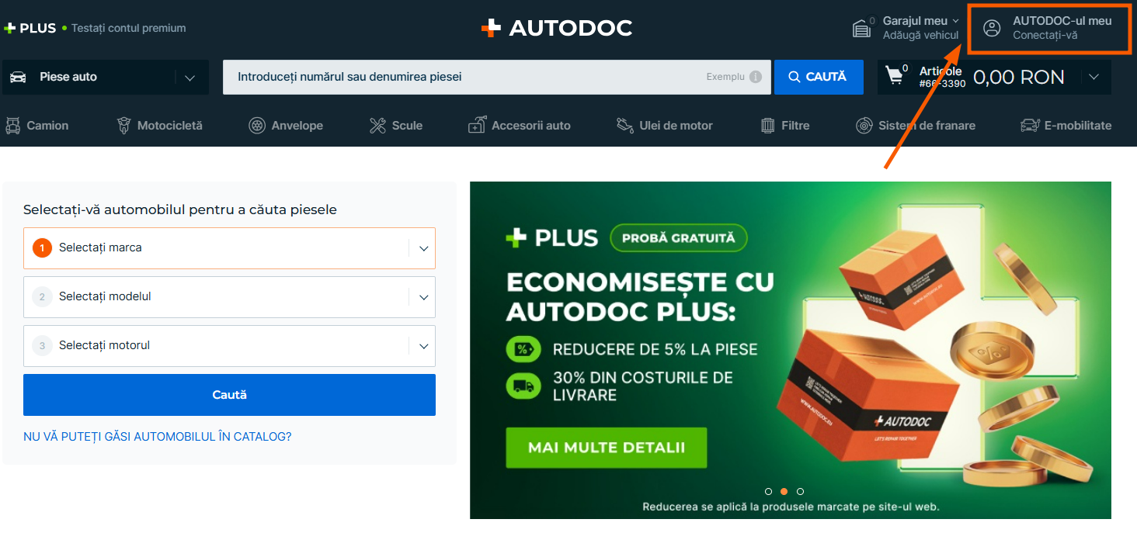The width and height of the screenshot is (1137, 540).
Task: Click the Ulei de motor icon
Action: click(625, 125)
